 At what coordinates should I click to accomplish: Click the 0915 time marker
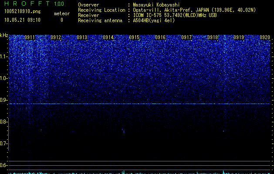(x=134, y=37)
